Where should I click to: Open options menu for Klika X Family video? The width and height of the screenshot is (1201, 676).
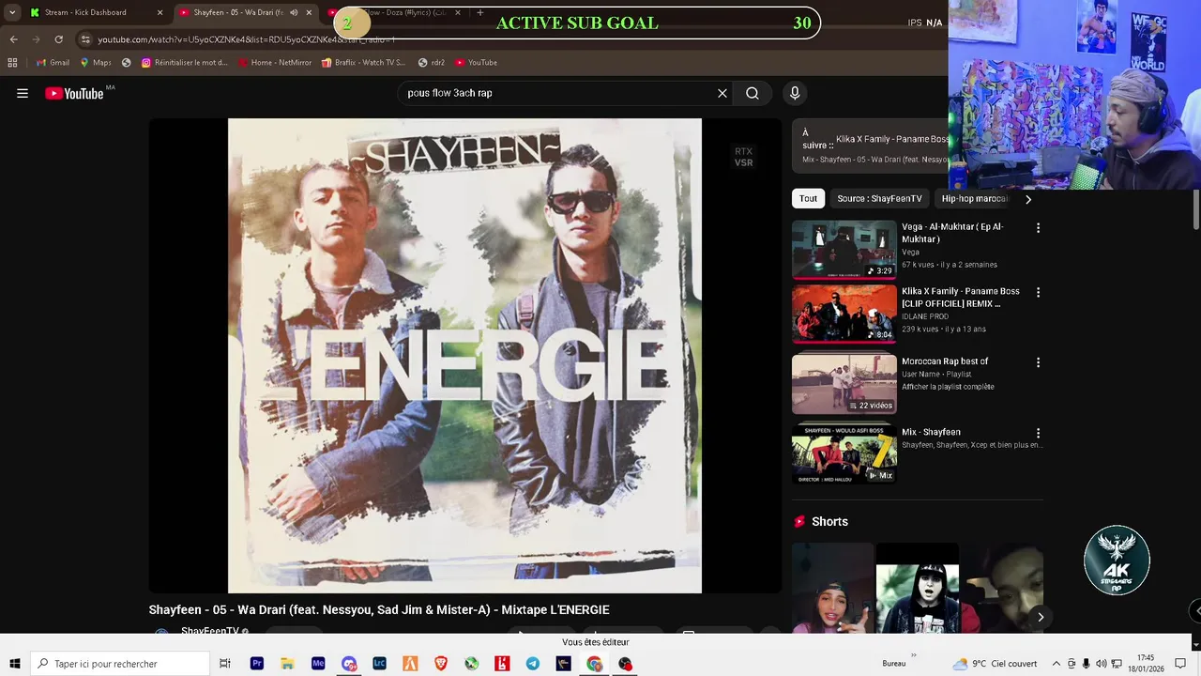pyautogui.click(x=1038, y=293)
